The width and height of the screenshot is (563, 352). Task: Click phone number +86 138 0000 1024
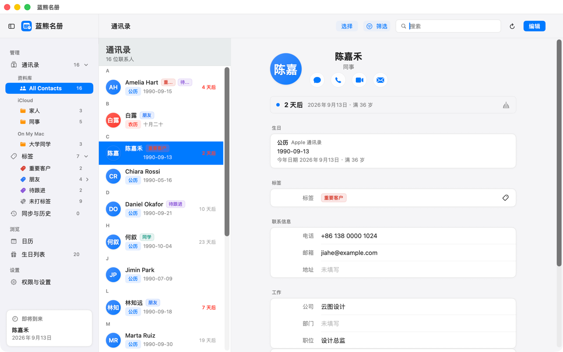click(349, 236)
